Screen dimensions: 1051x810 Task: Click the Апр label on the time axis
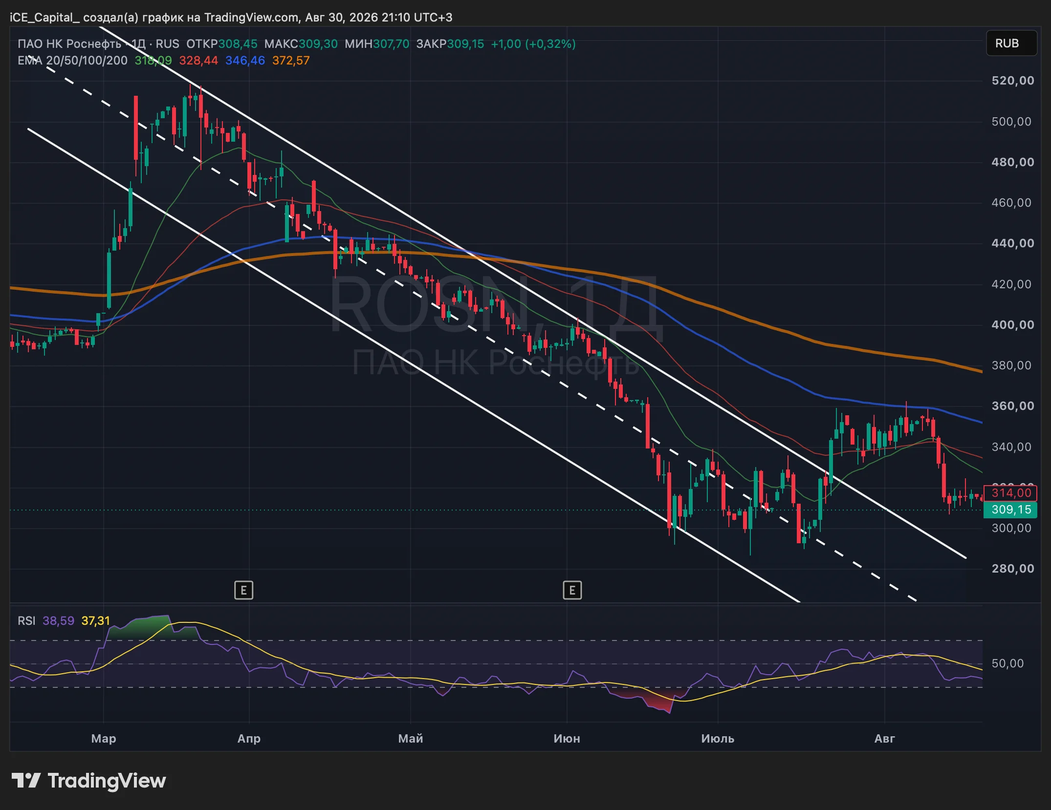point(249,738)
